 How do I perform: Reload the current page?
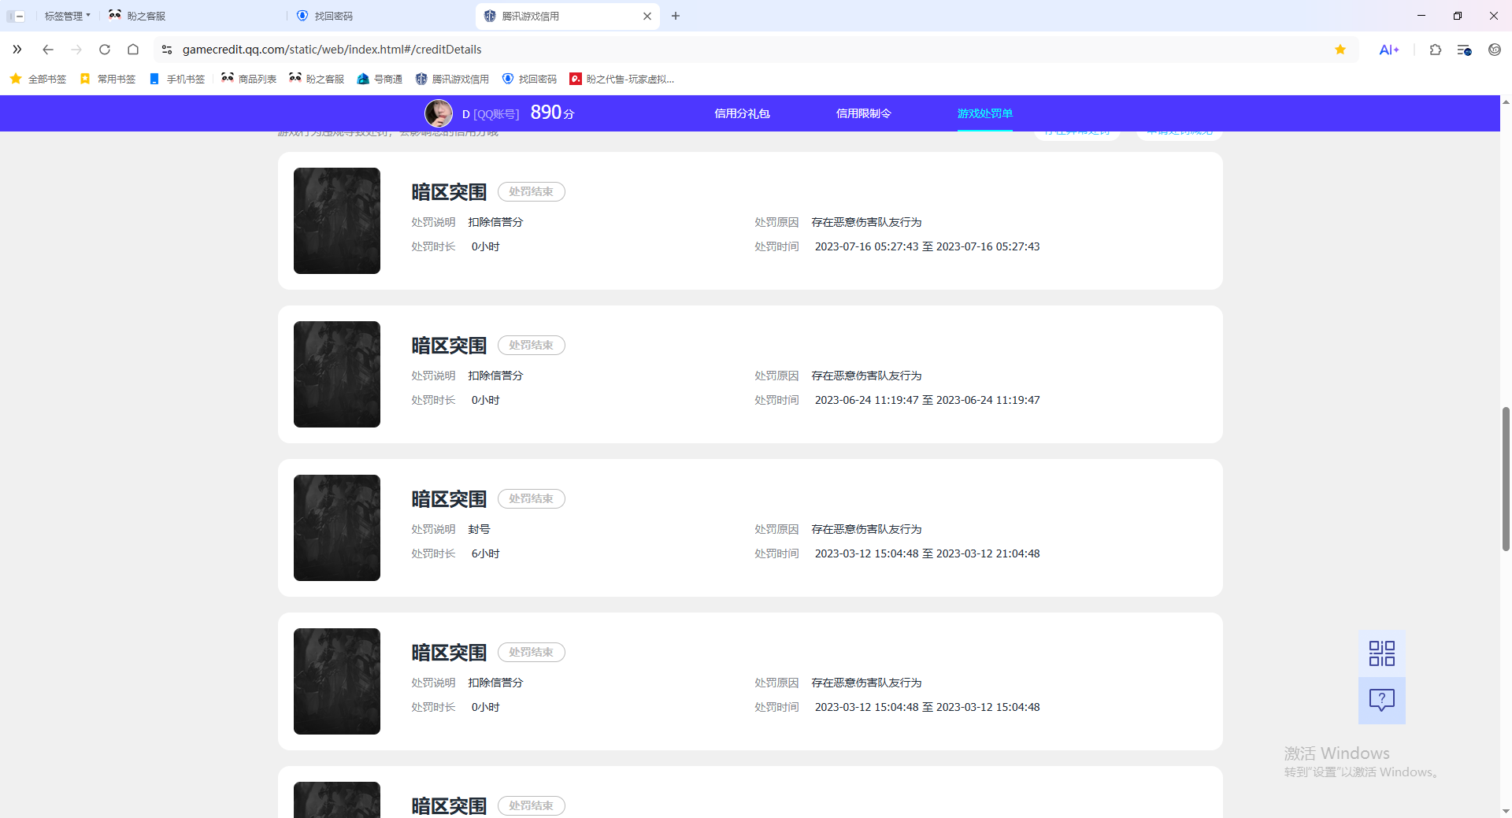tap(105, 50)
